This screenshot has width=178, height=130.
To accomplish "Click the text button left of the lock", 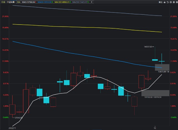I will (160, 2).
